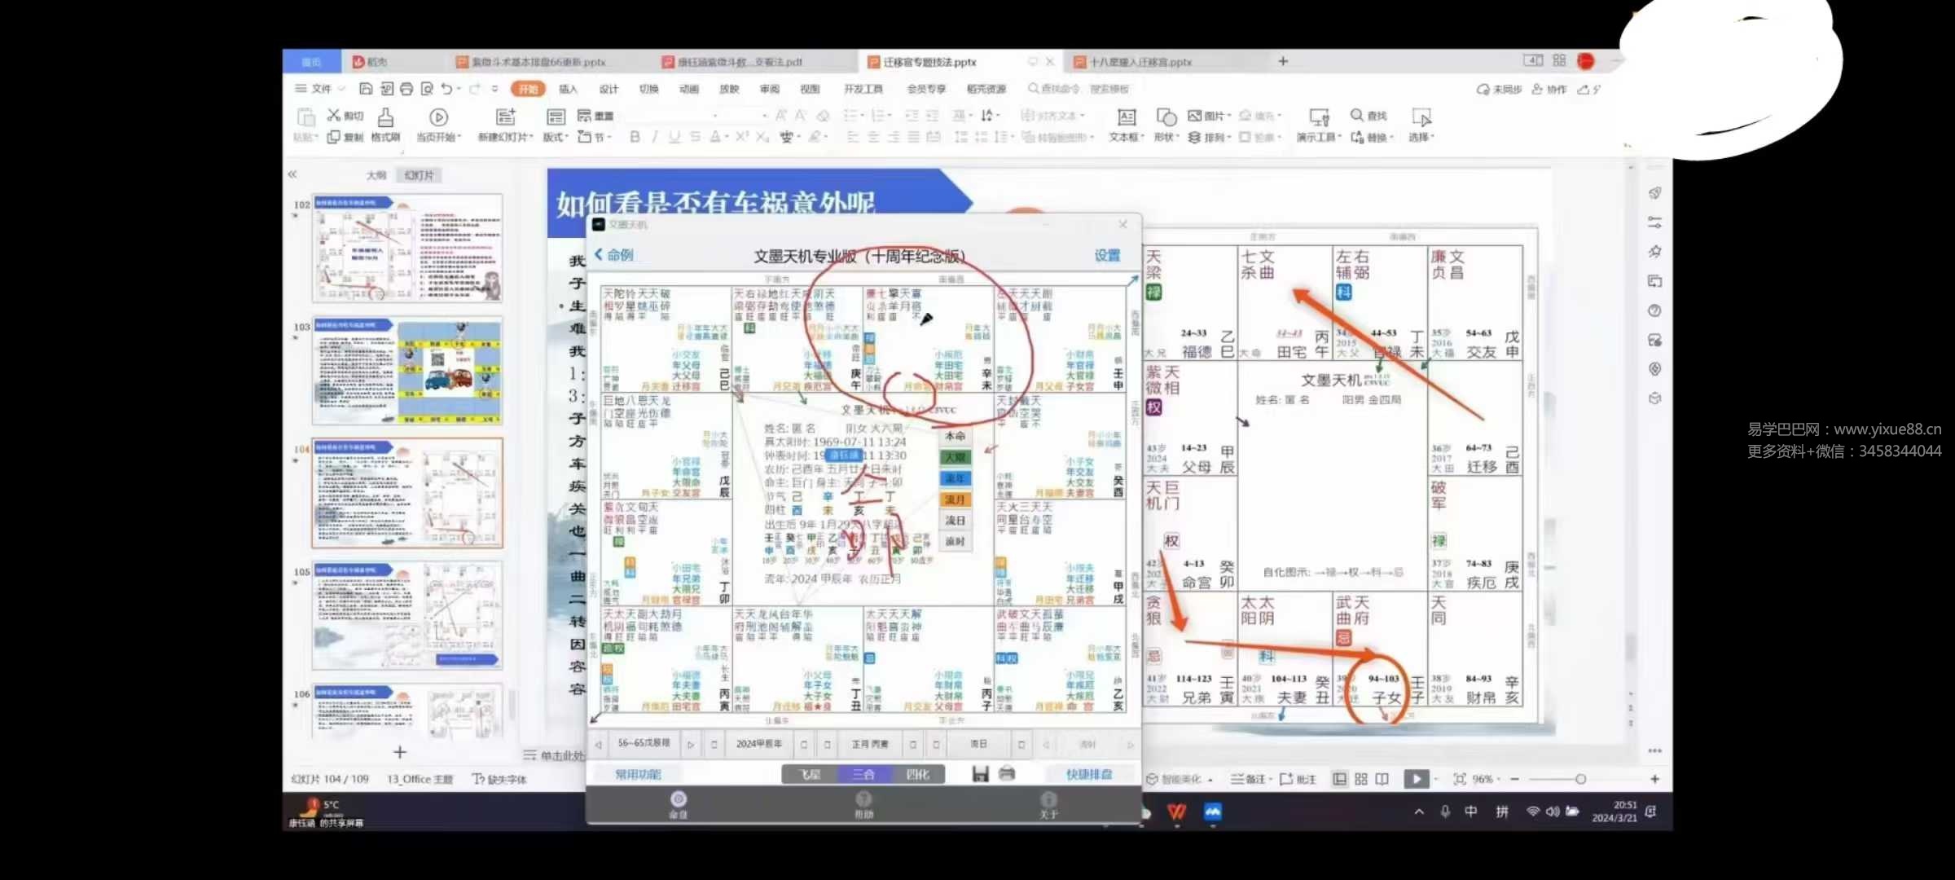Click the Format Painter (格式刷) icon

click(x=385, y=117)
